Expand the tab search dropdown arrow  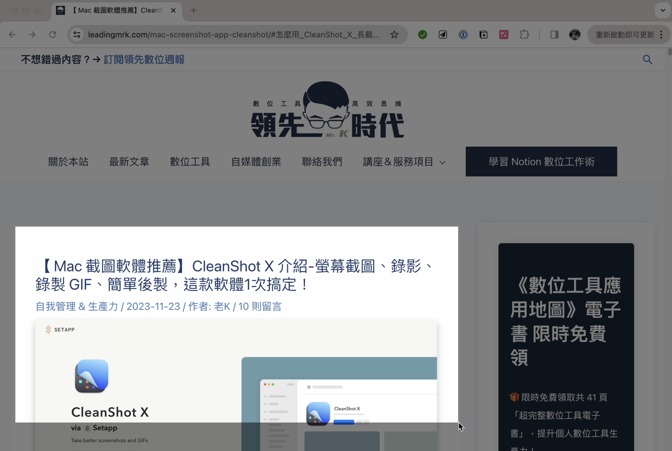pos(662,11)
